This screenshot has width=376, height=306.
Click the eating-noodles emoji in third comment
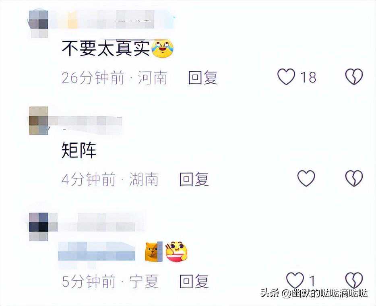[x=176, y=252]
